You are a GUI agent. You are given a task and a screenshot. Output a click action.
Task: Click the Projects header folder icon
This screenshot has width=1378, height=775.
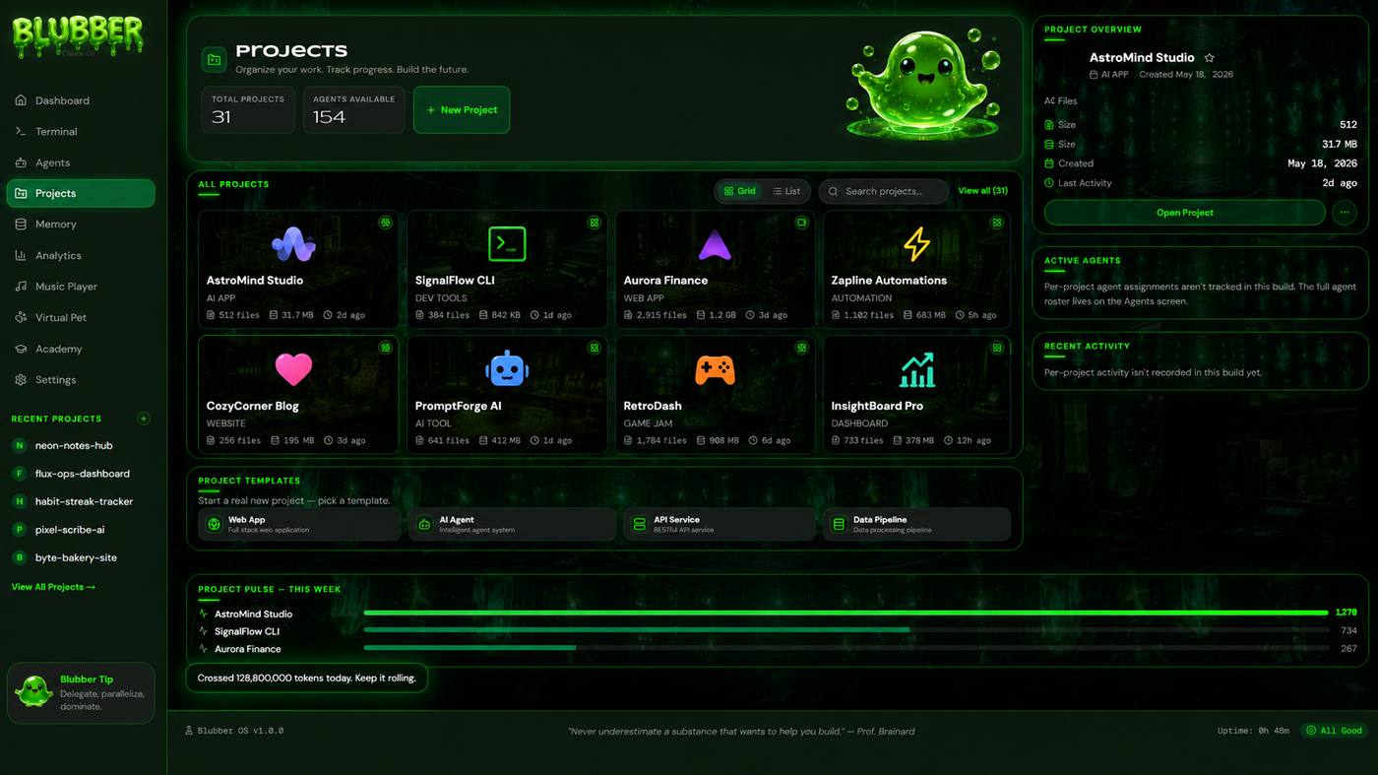click(214, 60)
